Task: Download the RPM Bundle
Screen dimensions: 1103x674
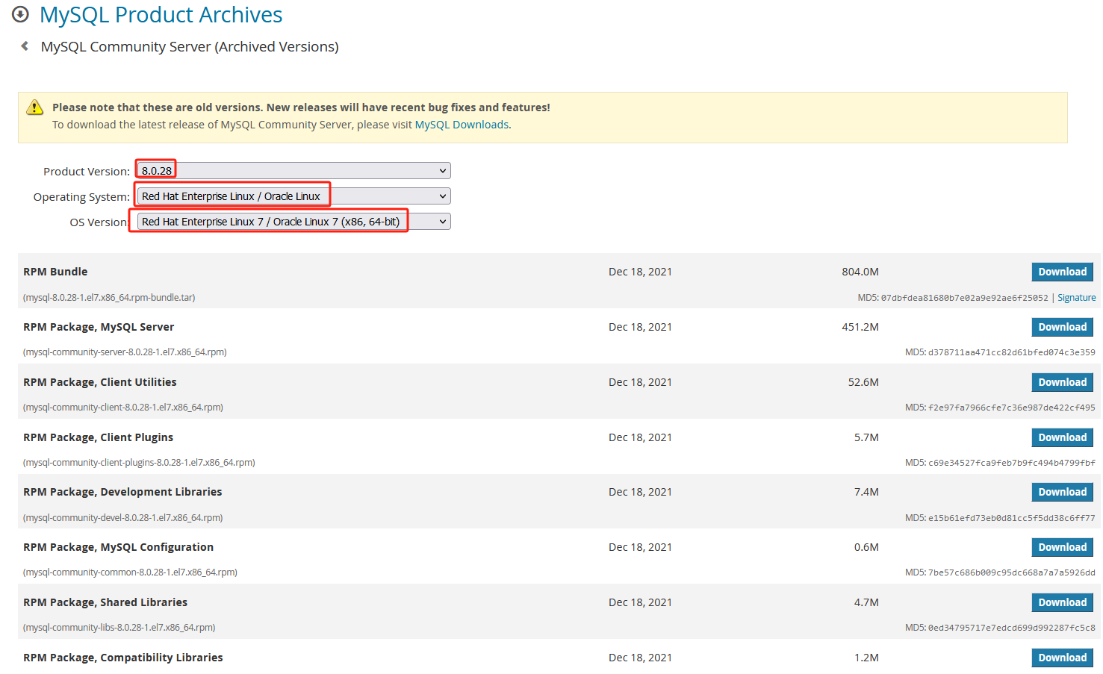Action: point(1062,272)
